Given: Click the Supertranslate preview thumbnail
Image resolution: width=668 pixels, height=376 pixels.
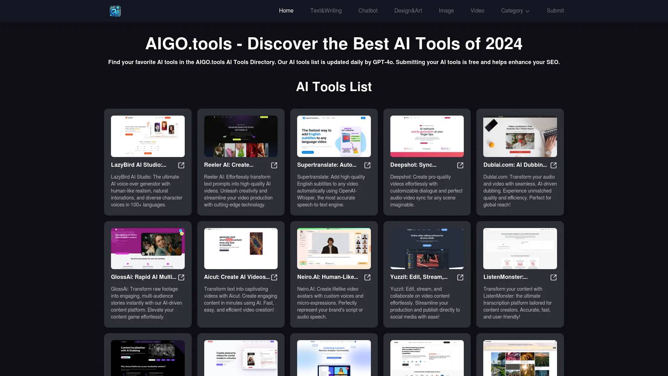Looking at the screenshot, I should click(x=334, y=136).
